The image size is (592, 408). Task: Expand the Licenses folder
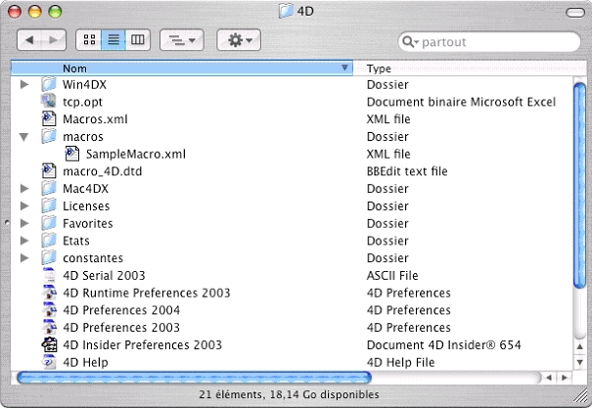point(25,206)
